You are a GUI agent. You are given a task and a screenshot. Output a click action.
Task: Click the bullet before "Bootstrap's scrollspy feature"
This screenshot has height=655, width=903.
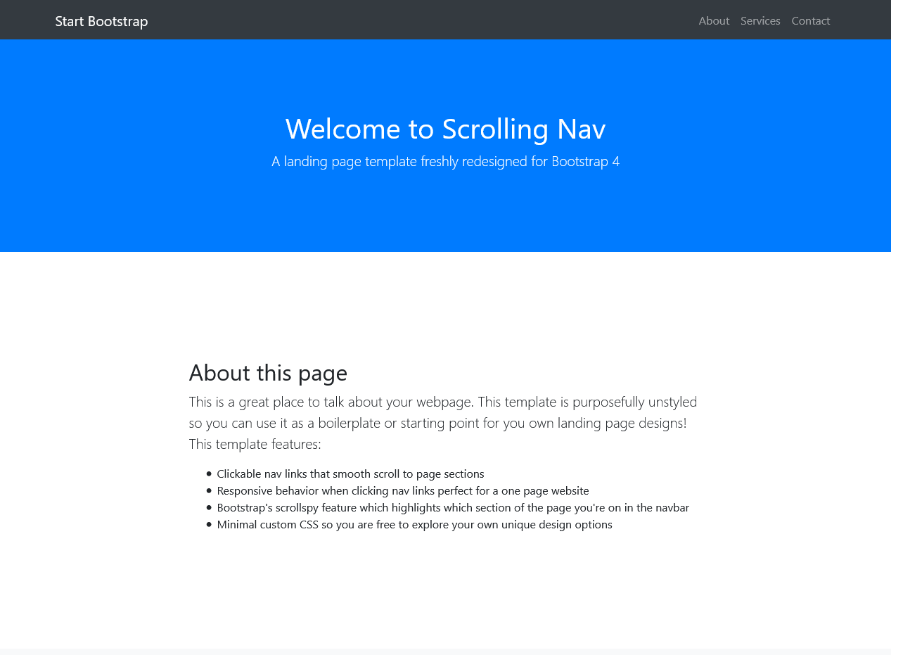(x=209, y=507)
